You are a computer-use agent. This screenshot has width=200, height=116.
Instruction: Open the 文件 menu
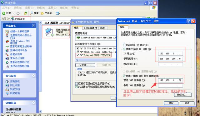click(6, 7)
